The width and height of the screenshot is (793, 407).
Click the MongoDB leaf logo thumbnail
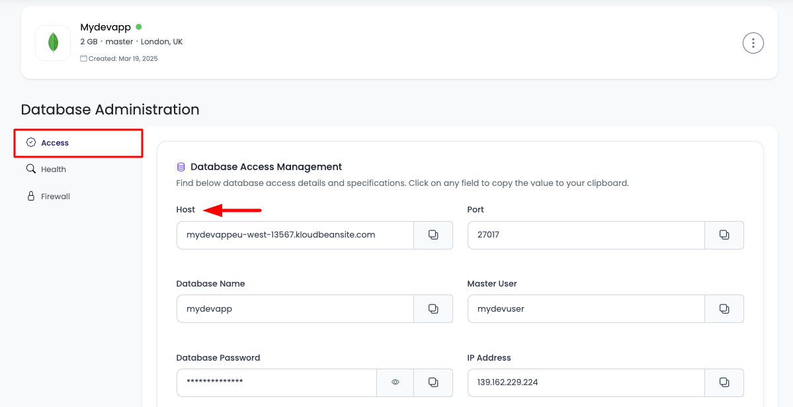tap(52, 42)
